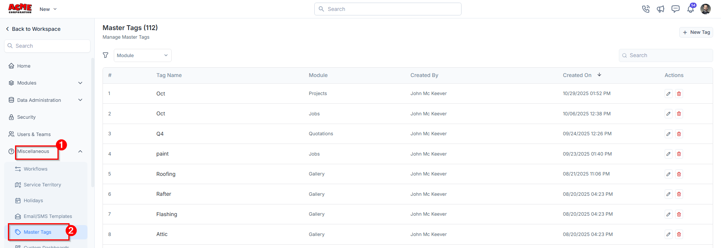Open the notifications bell icon
This screenshot has width=721, height=248.
(x=691, y=9)
